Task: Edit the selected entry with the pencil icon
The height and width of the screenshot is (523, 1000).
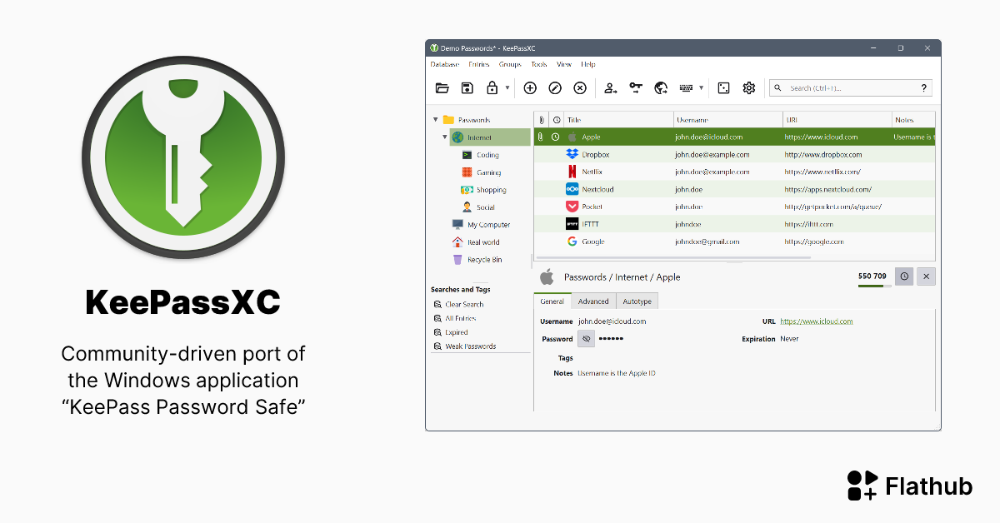Action: 555,88
